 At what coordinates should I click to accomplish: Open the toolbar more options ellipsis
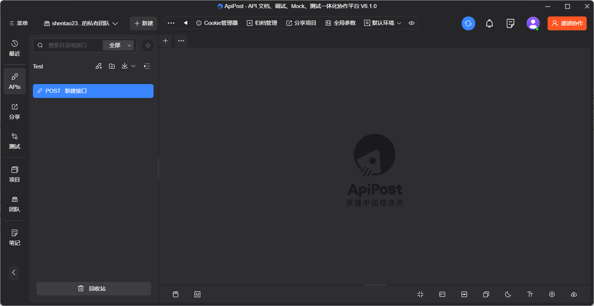pos(171,23)
